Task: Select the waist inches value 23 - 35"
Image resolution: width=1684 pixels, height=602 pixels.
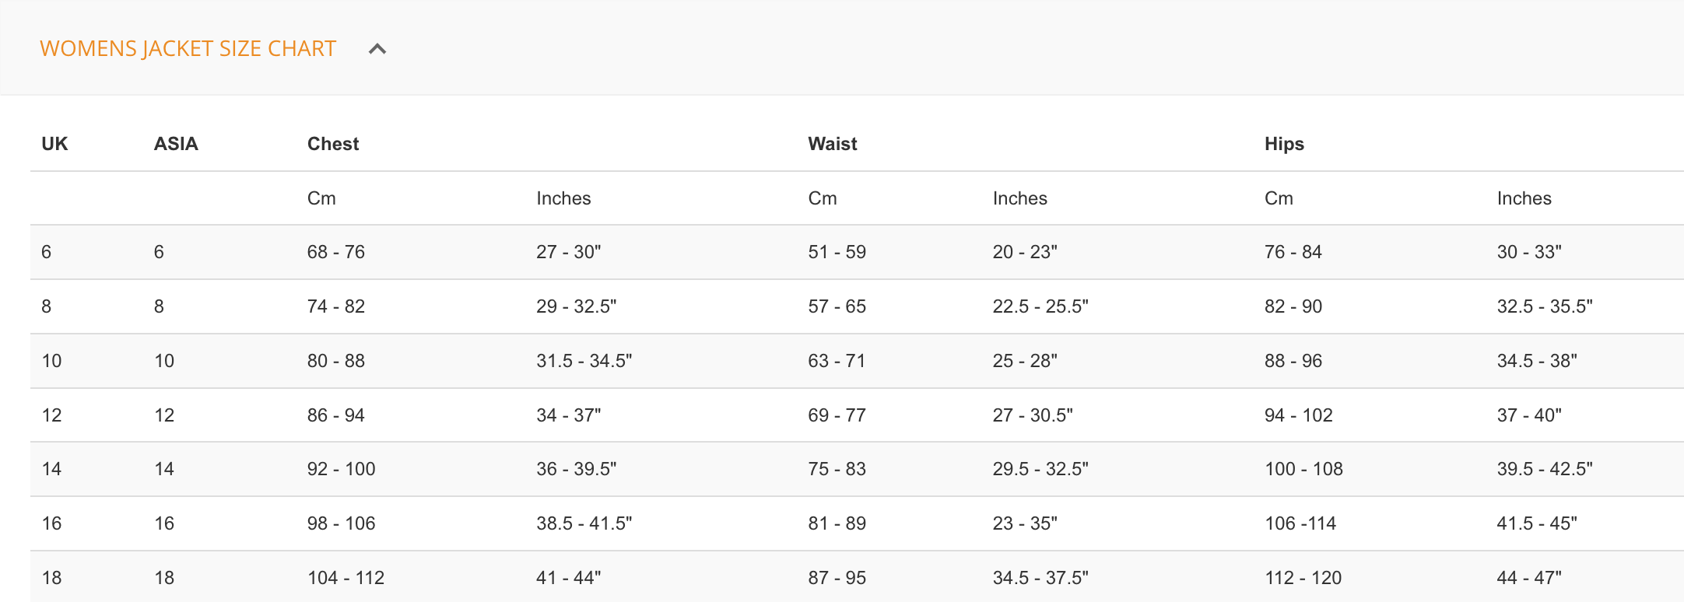Action: (1025, 523)
